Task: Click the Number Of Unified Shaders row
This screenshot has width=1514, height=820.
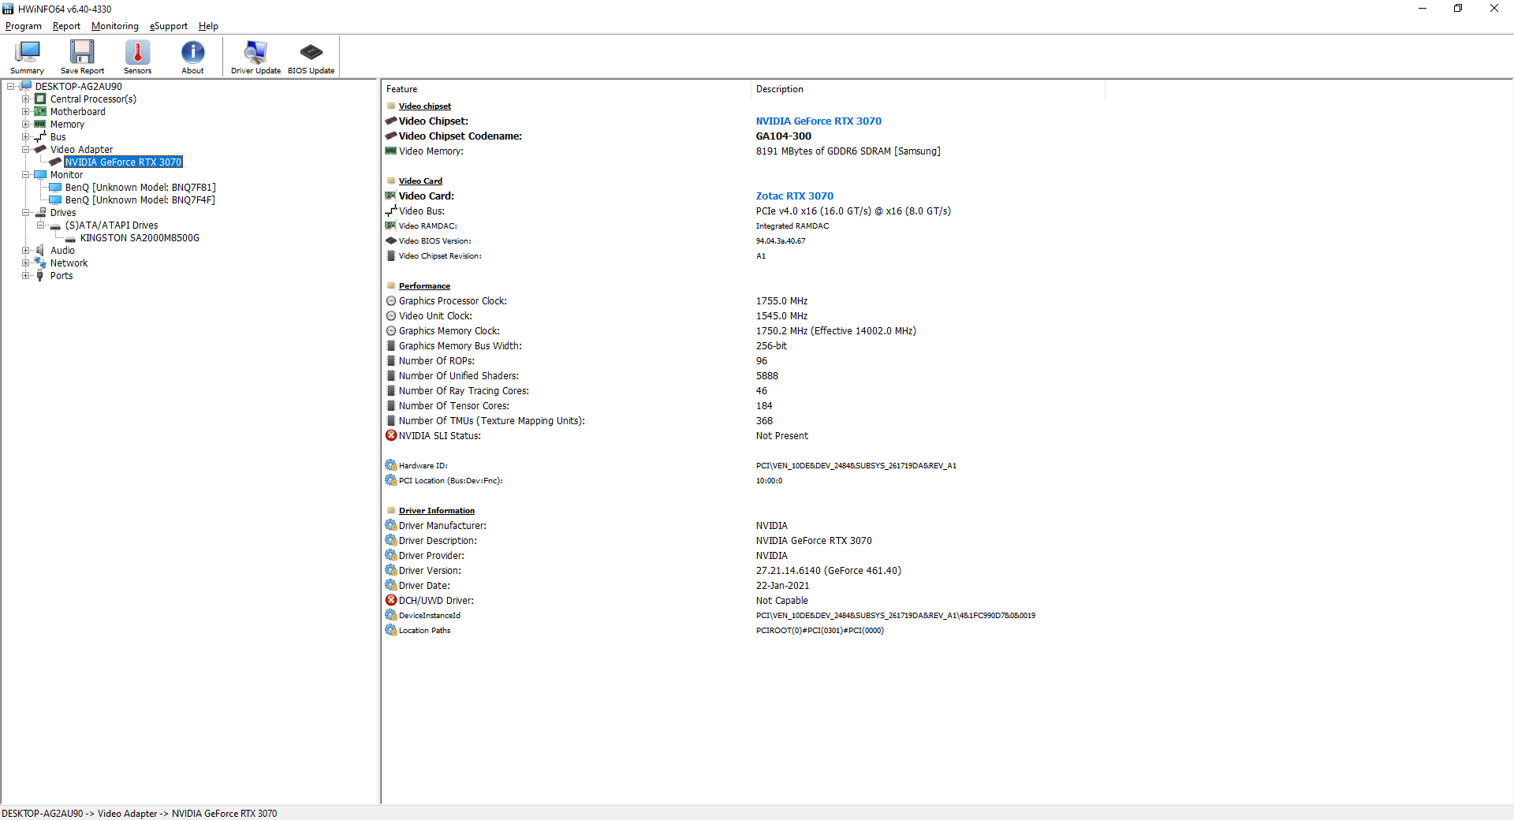Action: point(744,375)
